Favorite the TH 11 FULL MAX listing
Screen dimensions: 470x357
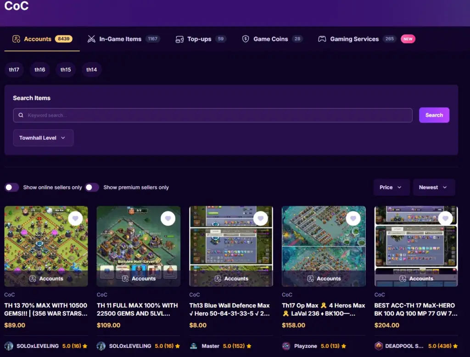tap(168, 218)
